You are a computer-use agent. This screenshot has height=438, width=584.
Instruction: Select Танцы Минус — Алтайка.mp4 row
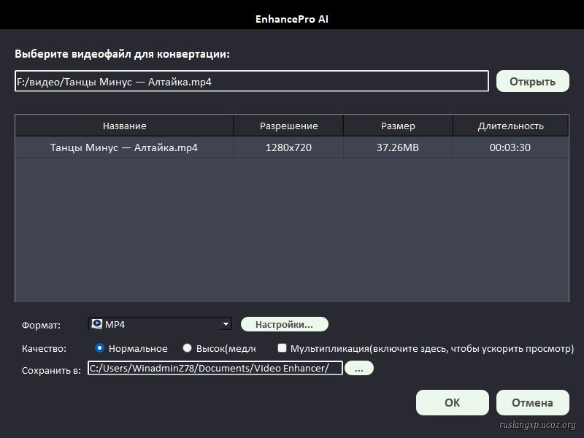pyautogui.click(x=124, y=147)
